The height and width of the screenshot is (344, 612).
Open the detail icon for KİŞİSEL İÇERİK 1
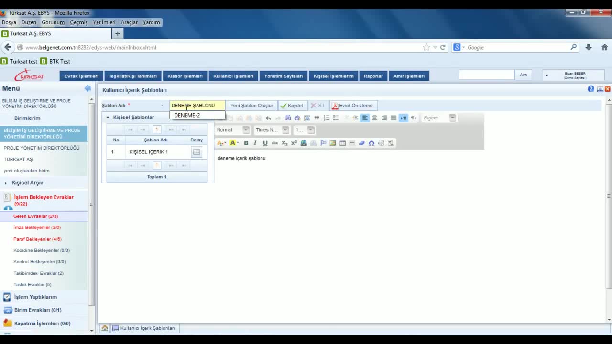coord(196,152)
